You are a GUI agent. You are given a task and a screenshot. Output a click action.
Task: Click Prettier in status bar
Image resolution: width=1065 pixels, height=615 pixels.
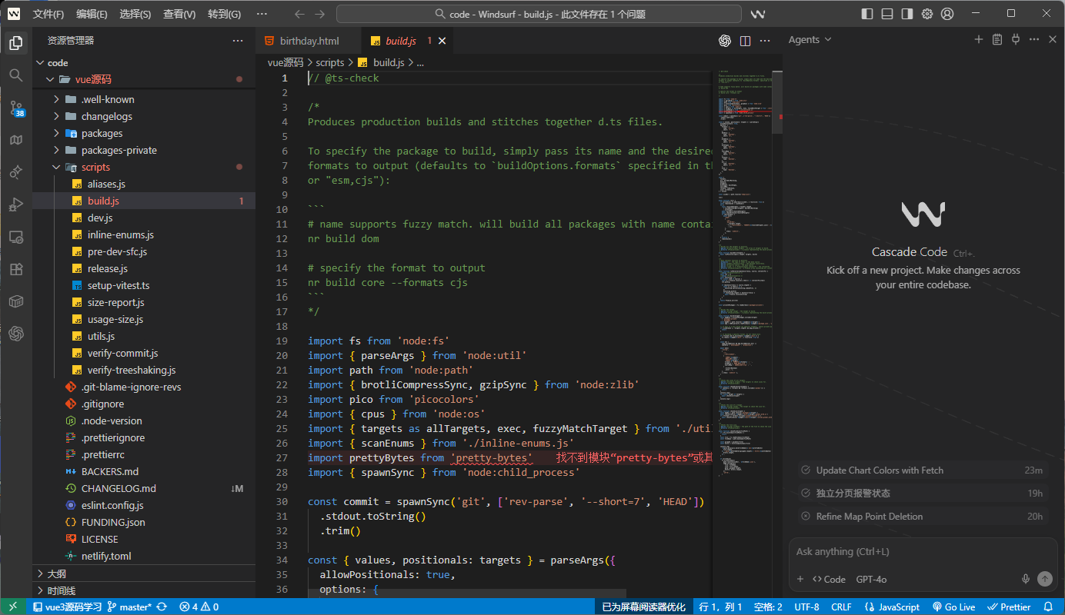click(1009, 607)
